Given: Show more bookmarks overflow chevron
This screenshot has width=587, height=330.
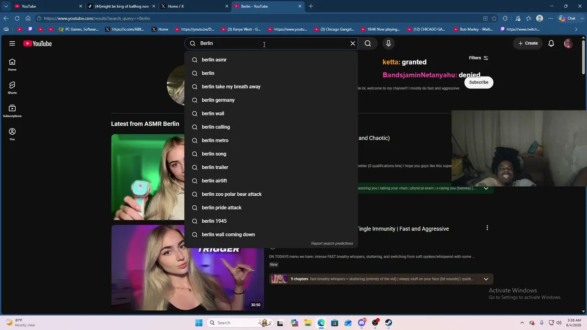Looking at the screenshot, I should coord(576,29).
